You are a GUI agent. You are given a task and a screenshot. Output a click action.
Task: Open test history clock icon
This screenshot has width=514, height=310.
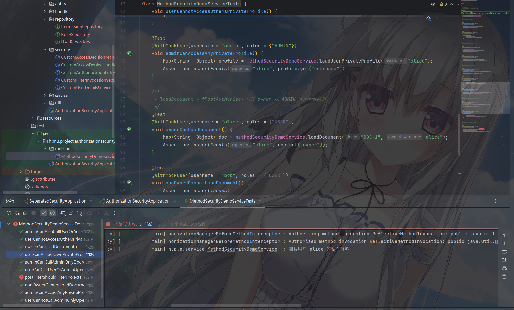point(79,213)
